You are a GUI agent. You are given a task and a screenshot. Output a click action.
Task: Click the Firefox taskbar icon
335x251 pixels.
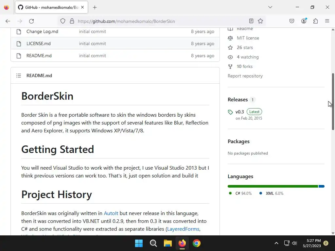(182, 243)
